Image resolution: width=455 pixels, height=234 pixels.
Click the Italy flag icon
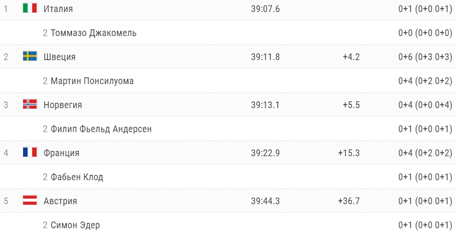pyautogui.click(x=30, y=8)
